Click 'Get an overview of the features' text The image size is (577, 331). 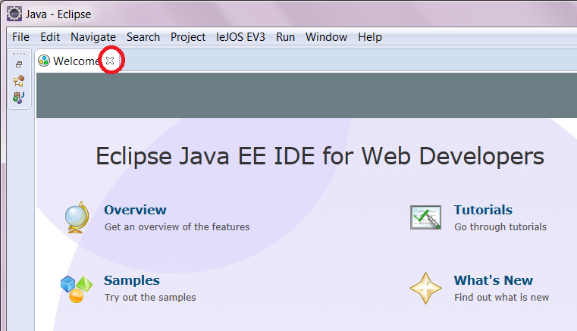pos(177,227)
